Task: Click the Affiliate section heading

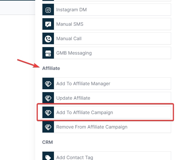Action: (51, 68)
